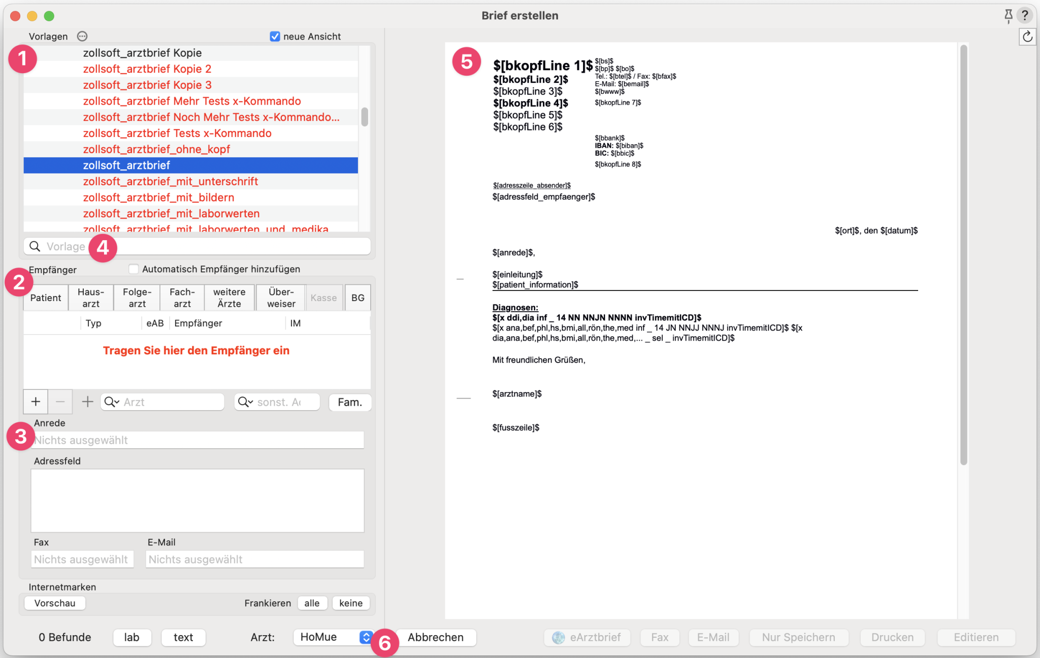Image resolution: width=1040 pixels, height=658 pixels.
Task: Click the 0 Befunde label
Action: tap(65, 637)
